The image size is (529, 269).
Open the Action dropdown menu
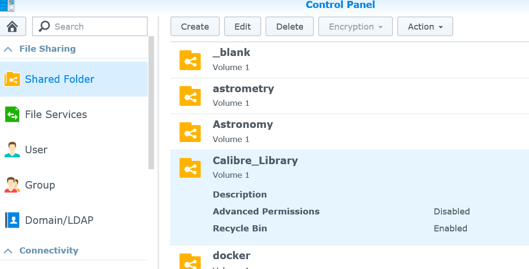(x=425, y=27)
